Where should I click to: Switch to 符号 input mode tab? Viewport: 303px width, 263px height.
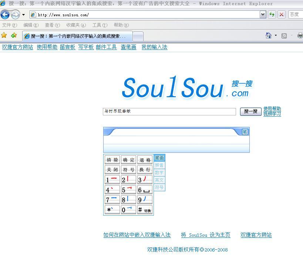click(x=159, y=187)
